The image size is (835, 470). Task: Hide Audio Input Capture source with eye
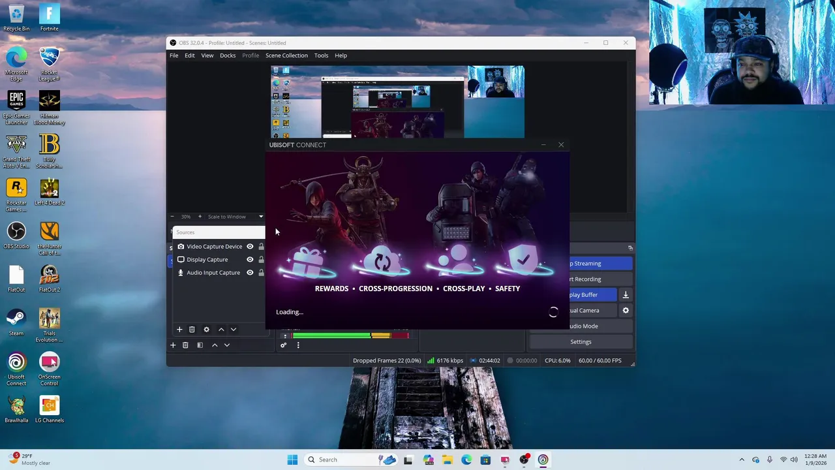(x=250, y=273)
